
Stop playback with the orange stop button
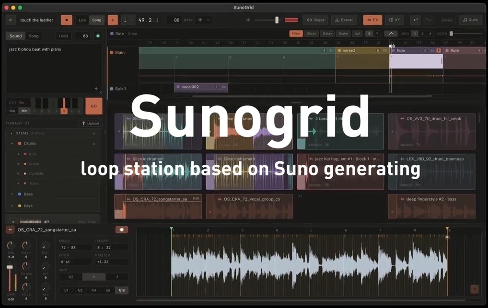coord(66,20)
